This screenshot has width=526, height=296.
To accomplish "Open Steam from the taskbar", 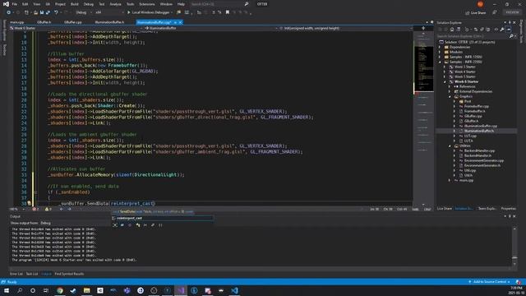I will point(73,290).
